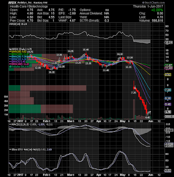
Task: Click the 4.70 last price axis tag
Action: (x=167, y=112)
